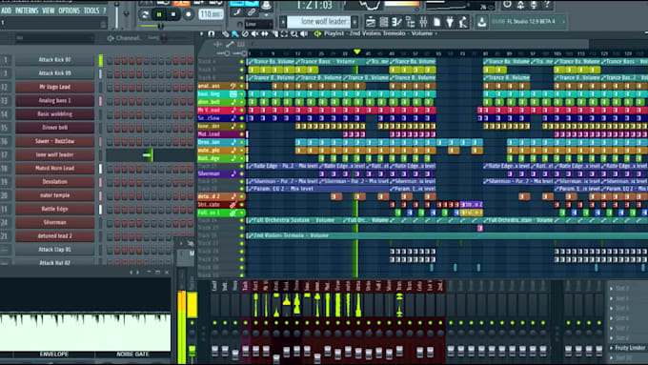Viewport: 648px width, 365px height.
Task: Select the playlist slip tool
Action: click(265, 34)
